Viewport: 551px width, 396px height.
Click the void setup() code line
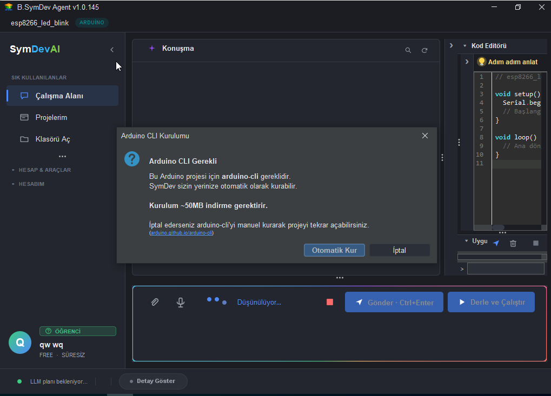(x=517, y=94)
